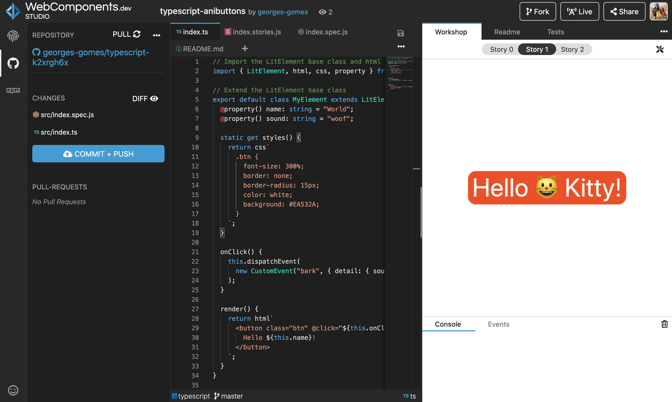This screenshot has height=402, width=672.
Task: Select Story 0 in the workshop
Action: tap(501, 49)
